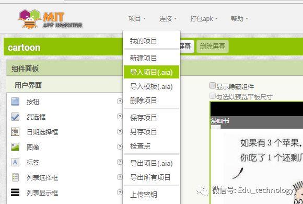The image size is (303, 204).
Task: Click the 复选框 component label
Action: [x=36, y=117]
